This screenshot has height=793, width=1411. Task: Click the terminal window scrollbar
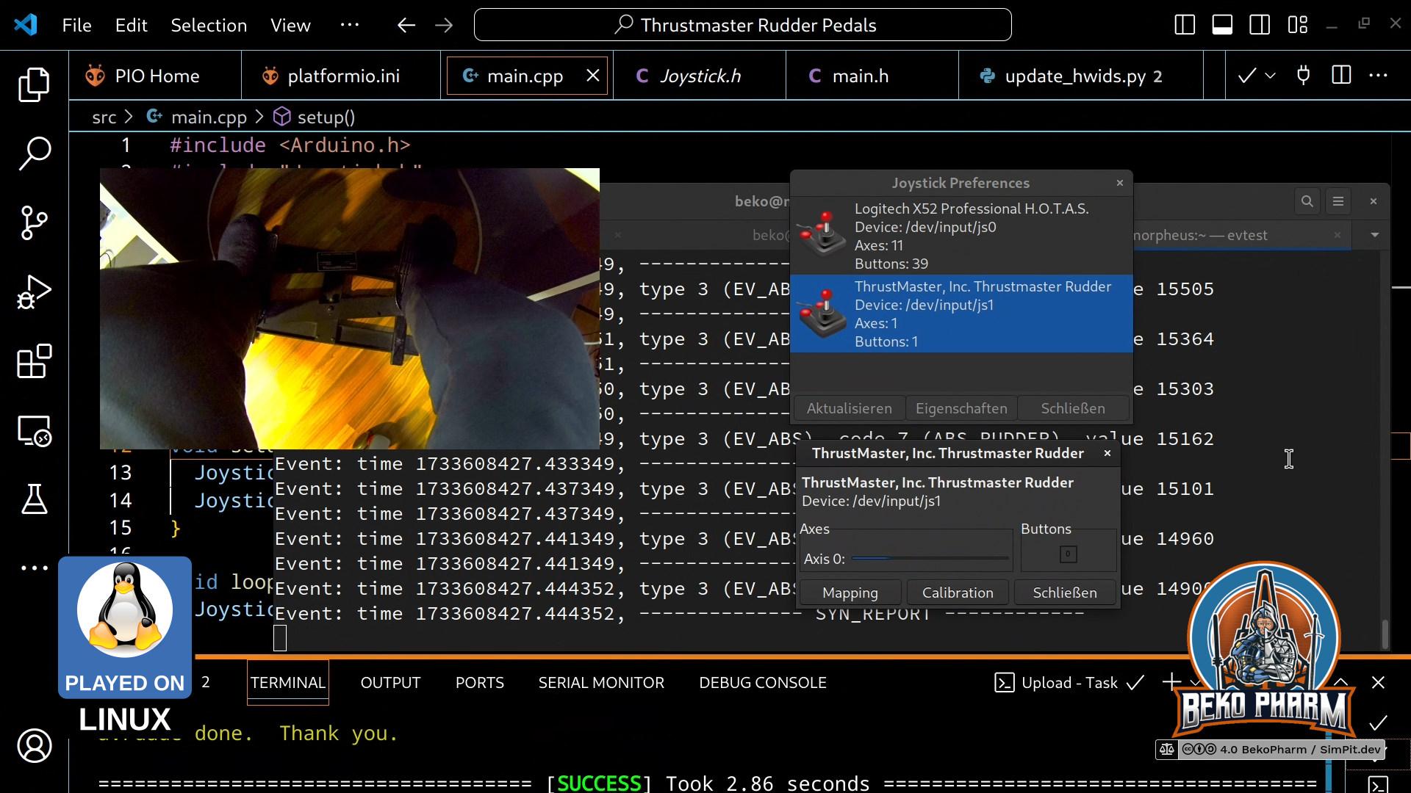pyautogui.click(x=1385, y=634)
